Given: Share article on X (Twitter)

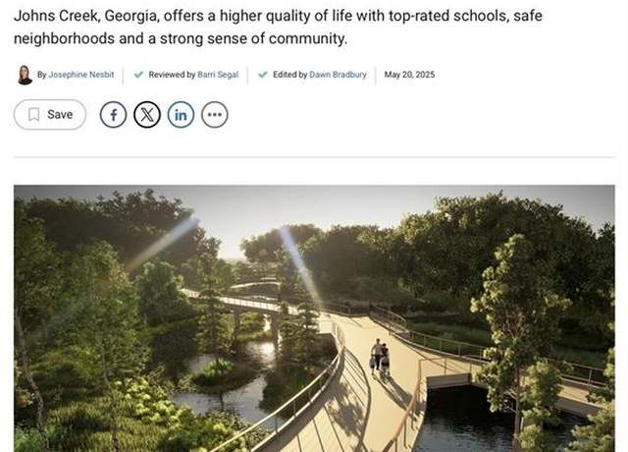Looking at the screenshot, I should 147,115.
